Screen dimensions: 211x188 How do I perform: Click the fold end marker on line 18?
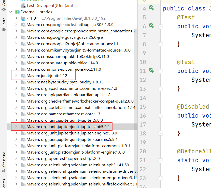(160, 133)
